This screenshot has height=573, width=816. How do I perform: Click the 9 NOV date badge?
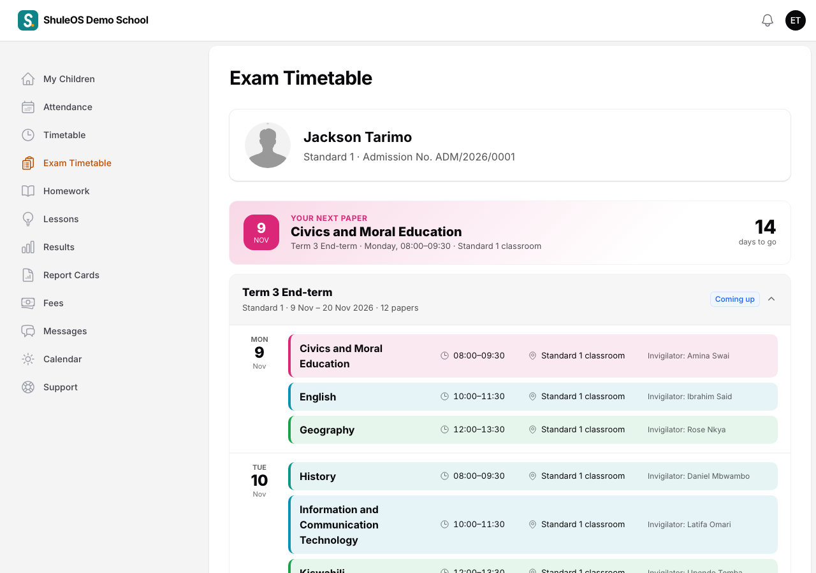(261, 232)
